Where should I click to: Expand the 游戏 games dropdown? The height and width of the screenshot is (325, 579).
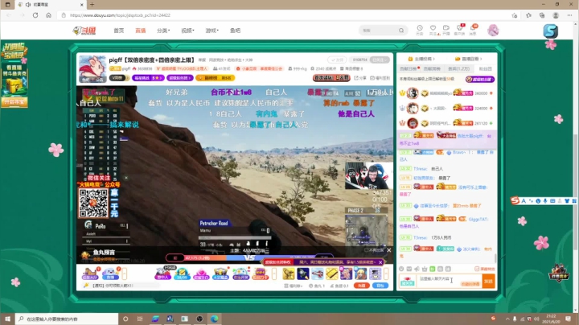point(212,31)
